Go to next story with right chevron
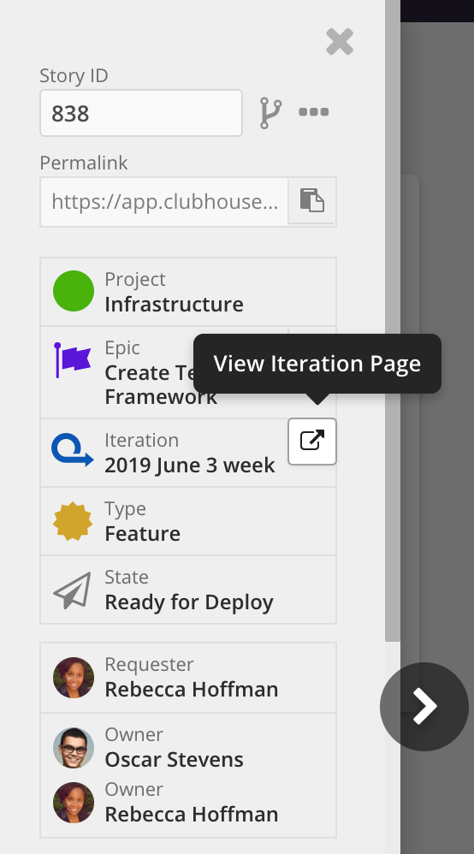Image resolution: width=474 pixels, height=854 pixels. (424, 707)
